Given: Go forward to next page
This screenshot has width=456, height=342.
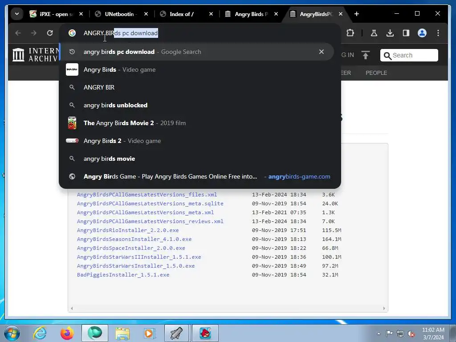Looking at the screenshot, I should (34, 33).
